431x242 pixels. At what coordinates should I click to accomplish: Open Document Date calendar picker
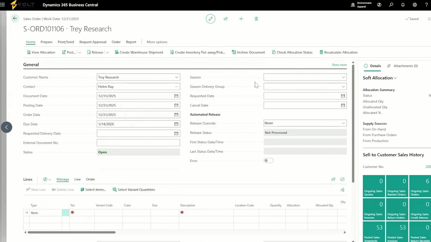176,96
